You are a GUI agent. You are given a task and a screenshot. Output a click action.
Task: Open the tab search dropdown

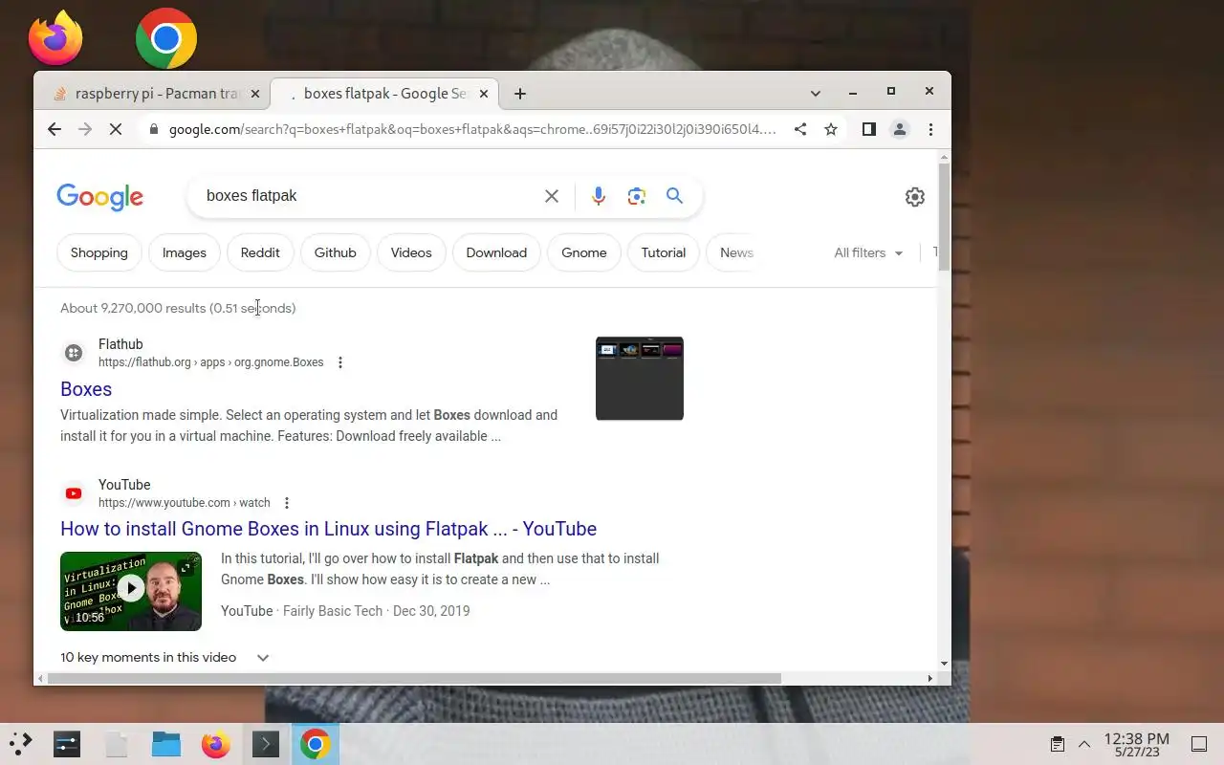pyautogui.click(x=816, y=94)
